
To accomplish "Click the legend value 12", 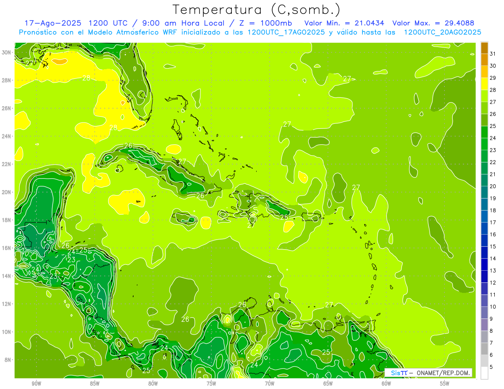I will pyautogui.click(x=493, y=283).
